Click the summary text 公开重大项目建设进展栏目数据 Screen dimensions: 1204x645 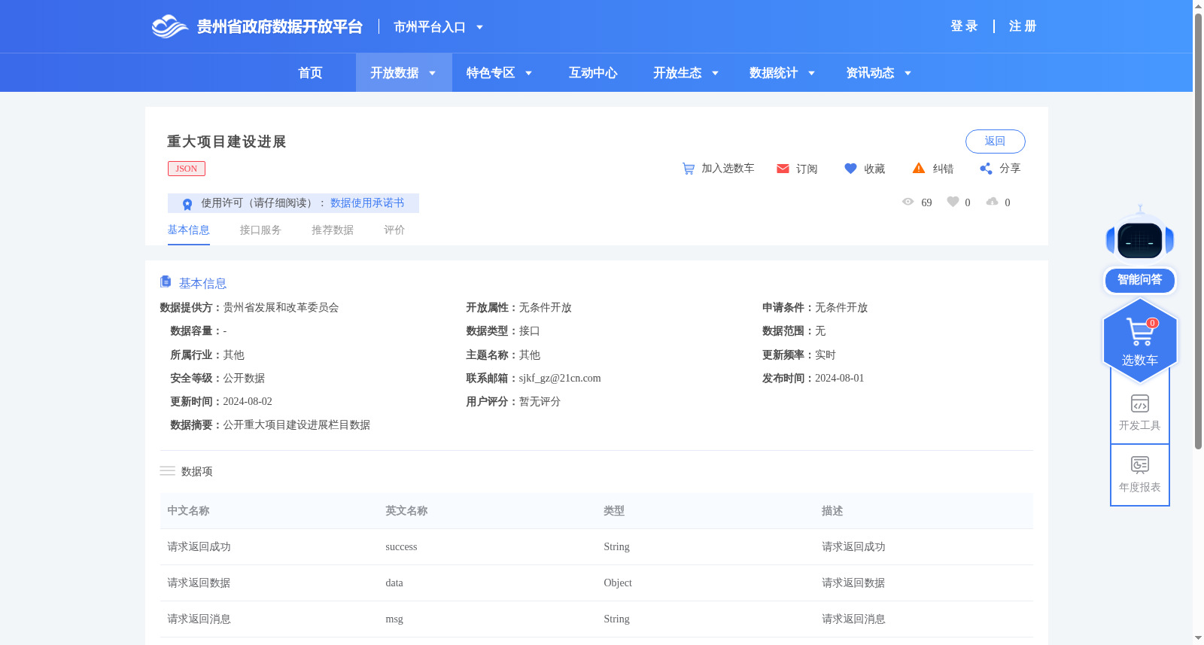tap(296, 425)
